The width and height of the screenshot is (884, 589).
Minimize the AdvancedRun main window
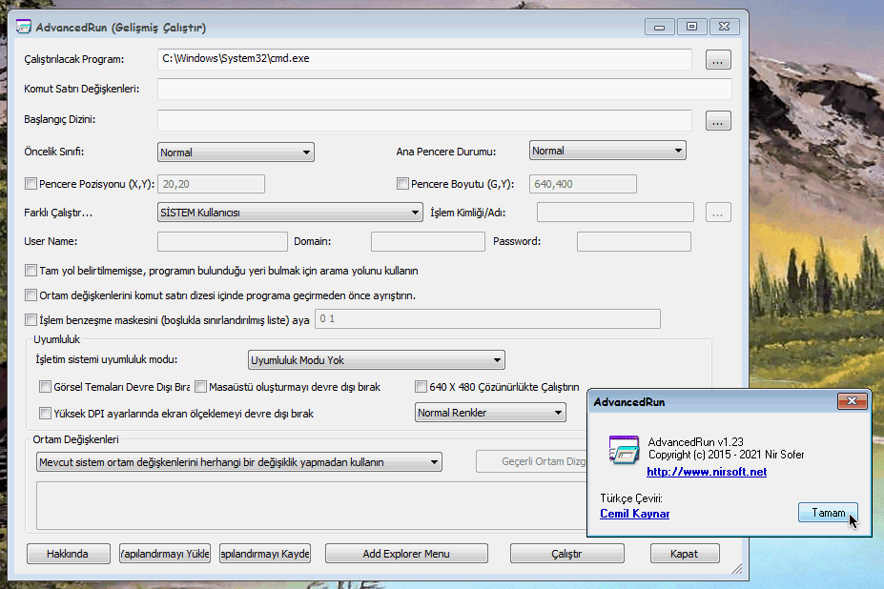pyautogui.click(x=660, y=27)
